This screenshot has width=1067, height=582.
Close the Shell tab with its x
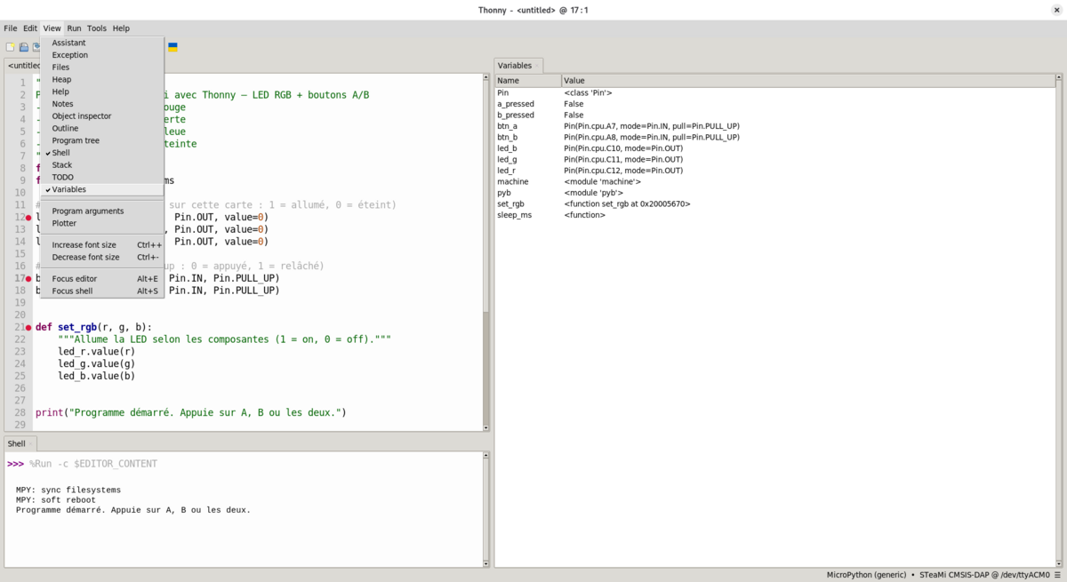pos(31,443)
